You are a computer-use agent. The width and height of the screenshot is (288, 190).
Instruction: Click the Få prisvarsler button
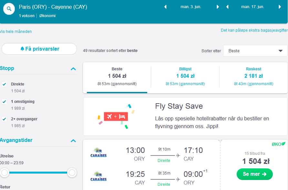tap(39, 49)
